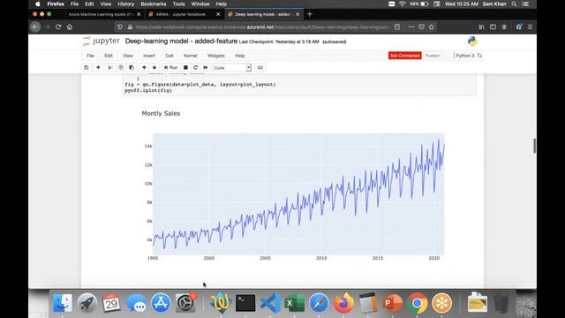Open Finder from the dock
Image resolution: width=565 pixels, height=318 pixels.
click(x=63, y=303)
